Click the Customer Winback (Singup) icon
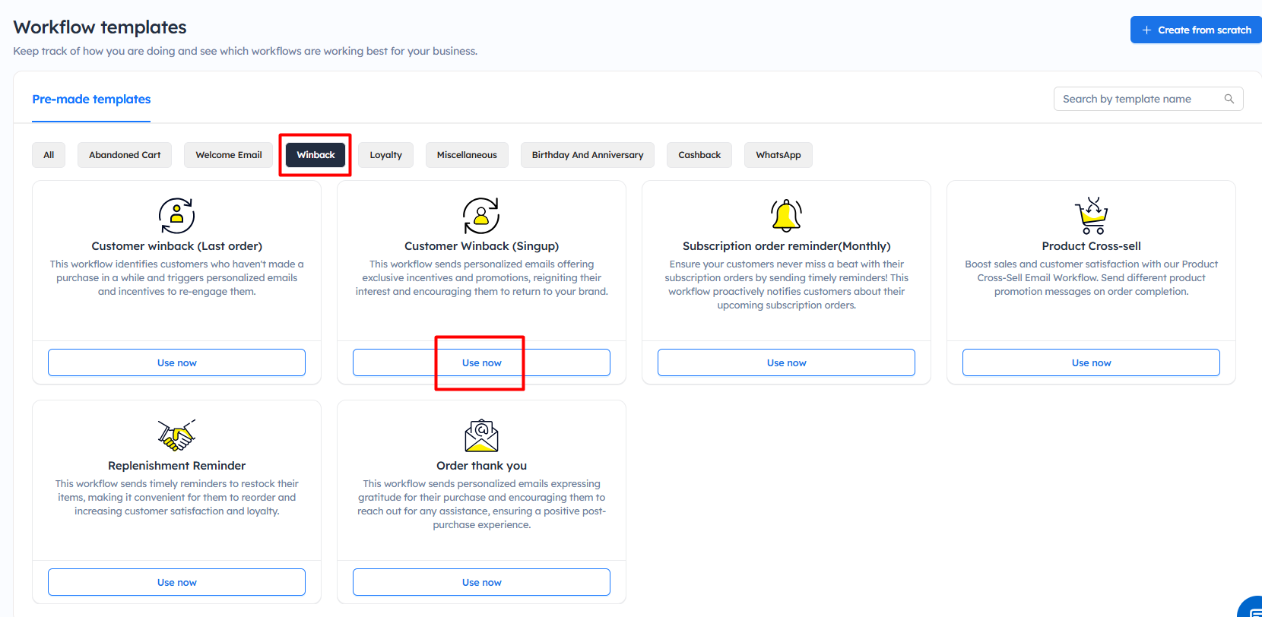 pos(481,216)
